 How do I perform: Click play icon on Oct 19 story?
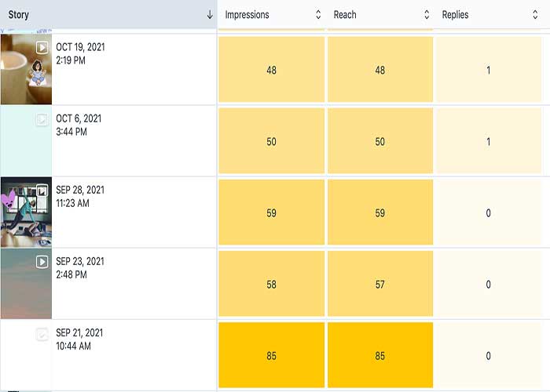[42, 48]
